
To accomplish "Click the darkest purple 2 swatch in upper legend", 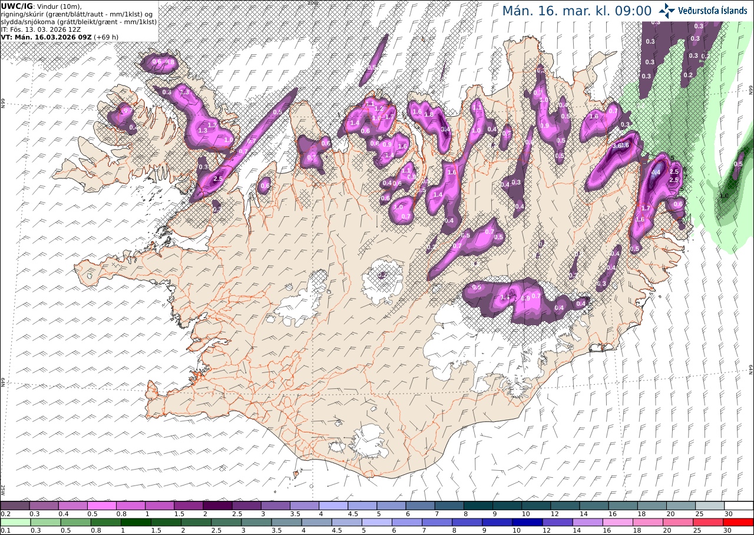I will click(x=217, y=506).
